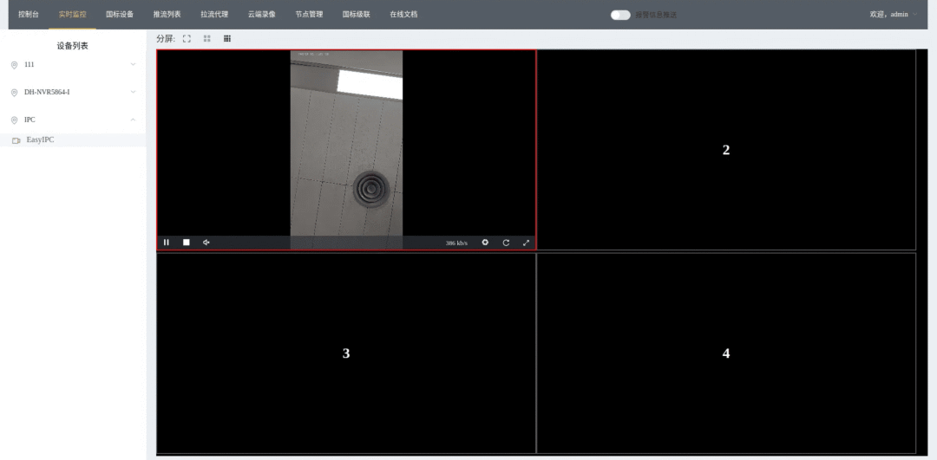The image size is (937, 460).
Task: Open the 国标级联 menu item
Action: [x=357, y=15]
